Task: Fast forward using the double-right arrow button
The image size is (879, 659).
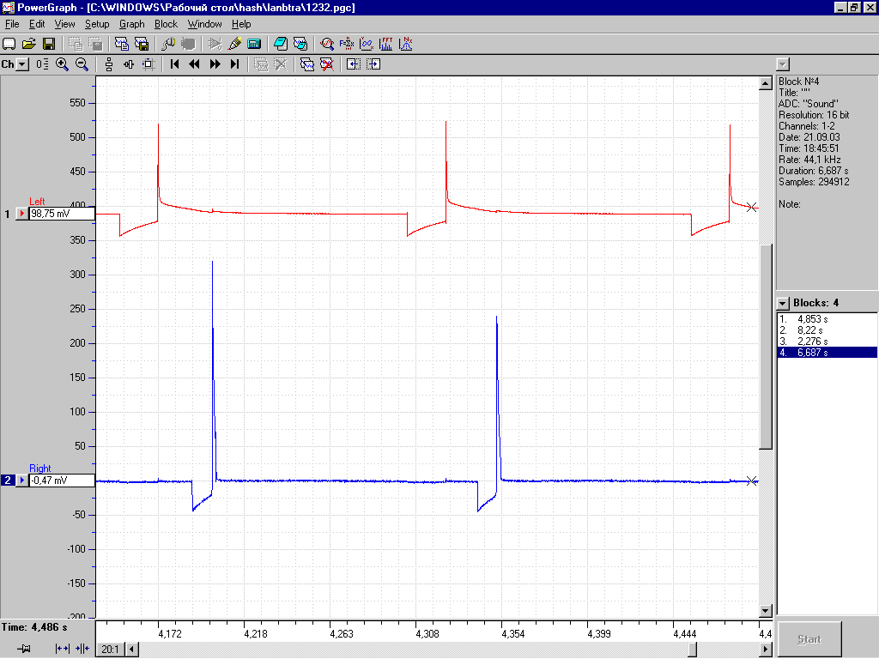Action: pos(215,64)
